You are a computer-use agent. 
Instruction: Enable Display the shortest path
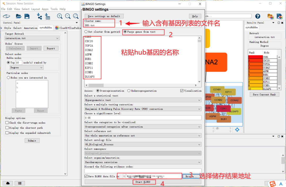(x=7, y=128)
